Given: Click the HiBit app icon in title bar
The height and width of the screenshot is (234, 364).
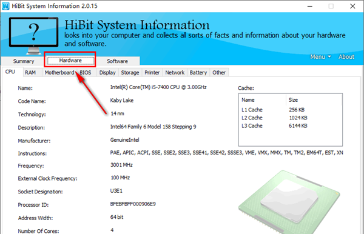Looking at the screenshot, I should (x=5, y=6).
